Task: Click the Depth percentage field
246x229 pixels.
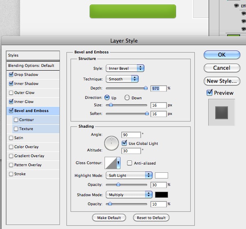Action: (158, 88)
